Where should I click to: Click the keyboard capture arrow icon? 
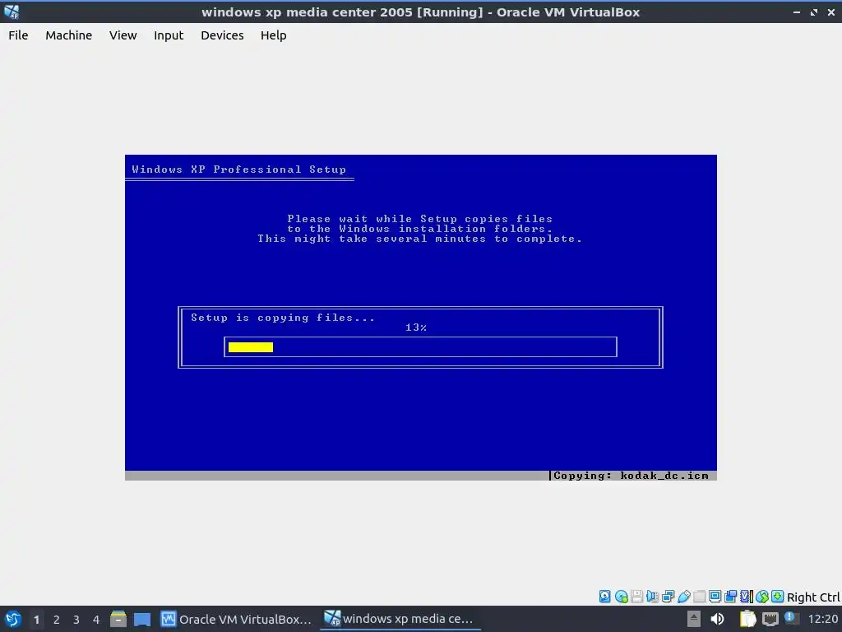778,597
